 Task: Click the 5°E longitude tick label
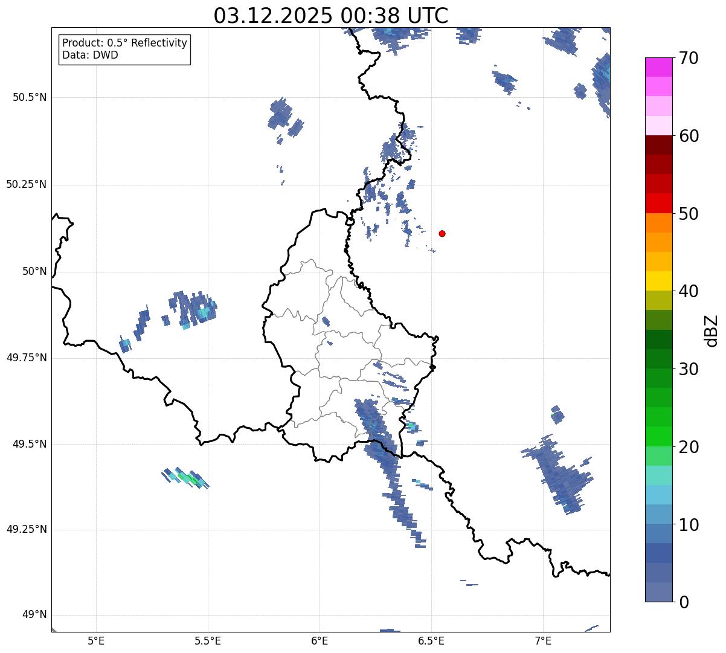click(x=96, y=640)
